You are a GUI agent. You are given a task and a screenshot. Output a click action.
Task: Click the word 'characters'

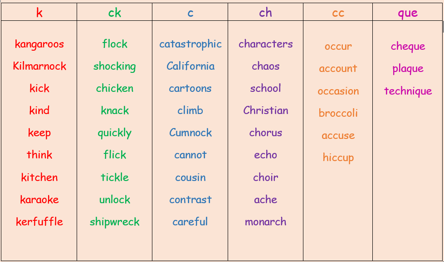click(266, 44)
